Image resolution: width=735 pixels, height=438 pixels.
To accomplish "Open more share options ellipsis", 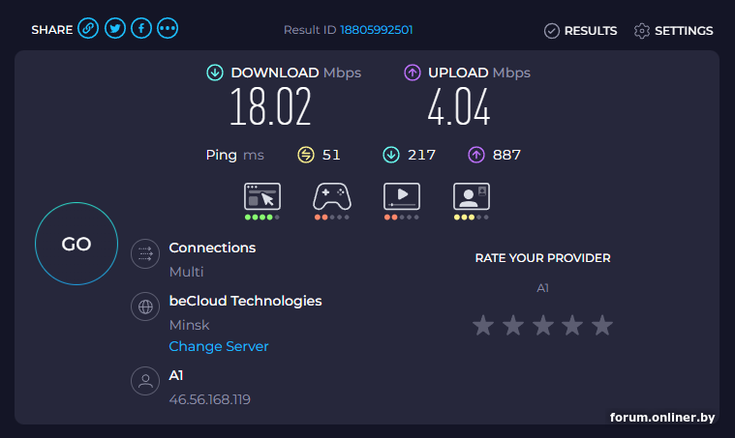I will pos(168,29).
